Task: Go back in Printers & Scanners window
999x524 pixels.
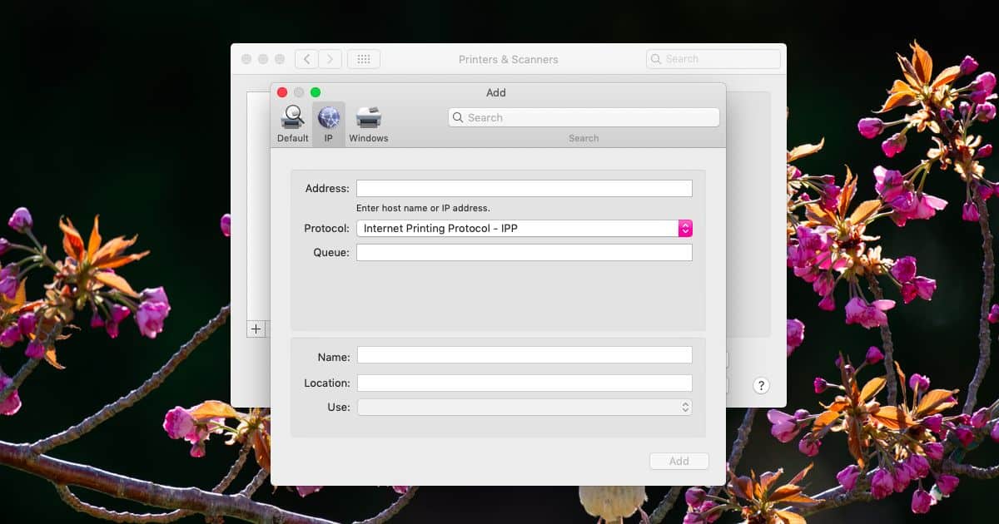Action: (306, 59)
